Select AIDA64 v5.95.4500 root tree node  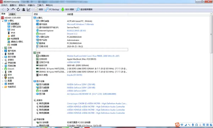pos(11,18)
